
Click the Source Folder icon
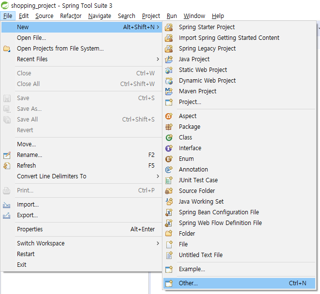tap(169, 191)
